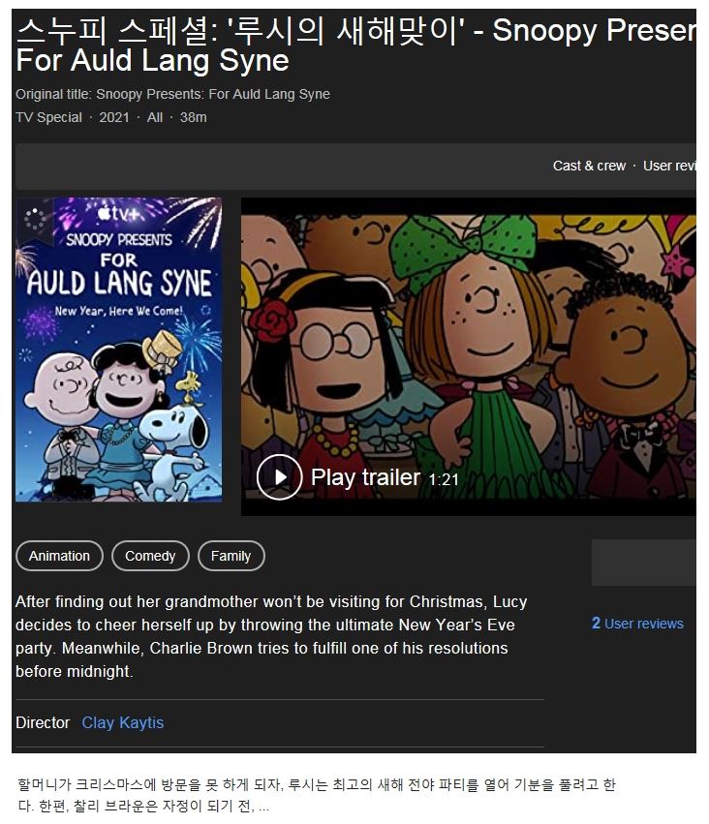Image resolution: width=709 pixels, height=824 pixels.
Task: Select the Comedy genre chip
Action: [150, 556]
